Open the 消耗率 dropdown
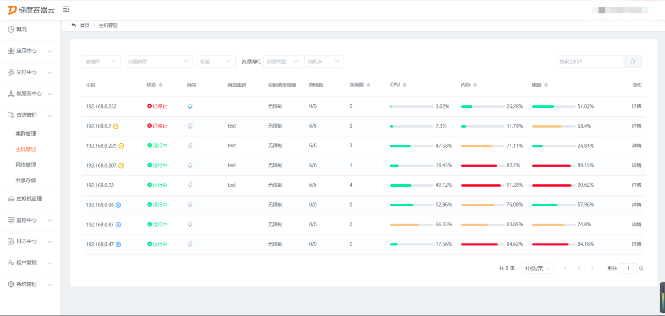This screenshot has height=316, width=665. [324, 61]
